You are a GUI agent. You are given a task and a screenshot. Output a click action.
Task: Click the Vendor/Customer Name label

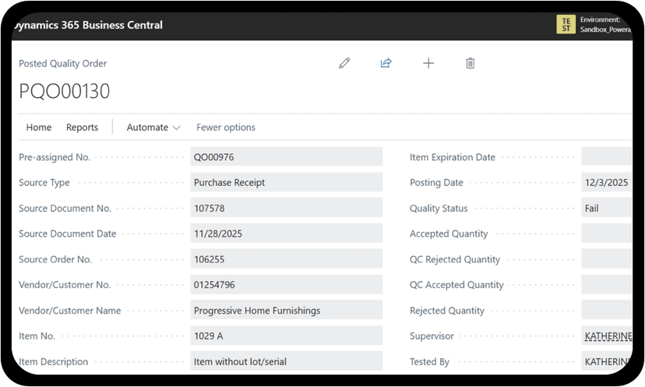69,311
